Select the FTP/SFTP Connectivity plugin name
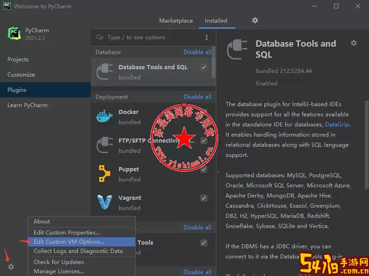Screen dimensions: 369x276 (156, 141)
